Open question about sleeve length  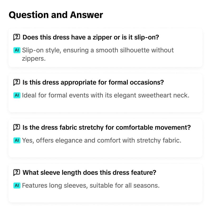89,172
